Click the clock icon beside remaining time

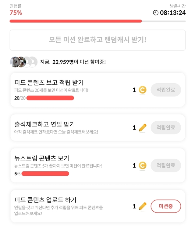click(156, 13)
